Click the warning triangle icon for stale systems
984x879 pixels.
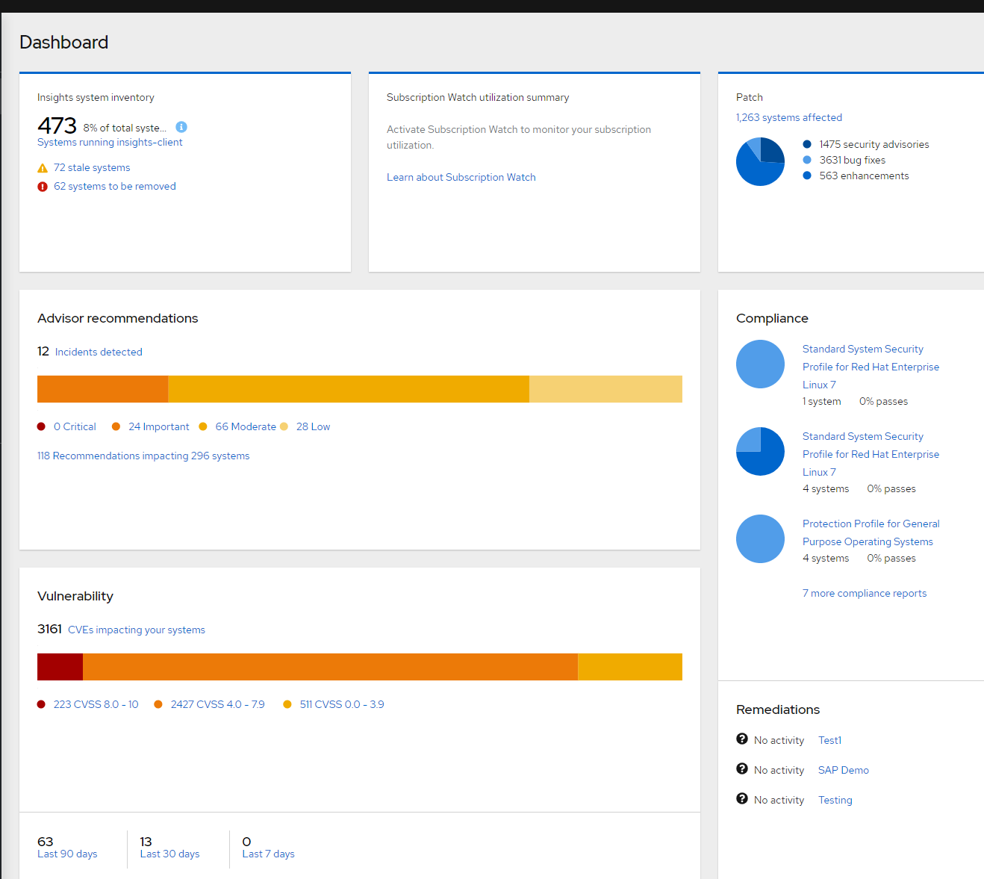(43, 167)
